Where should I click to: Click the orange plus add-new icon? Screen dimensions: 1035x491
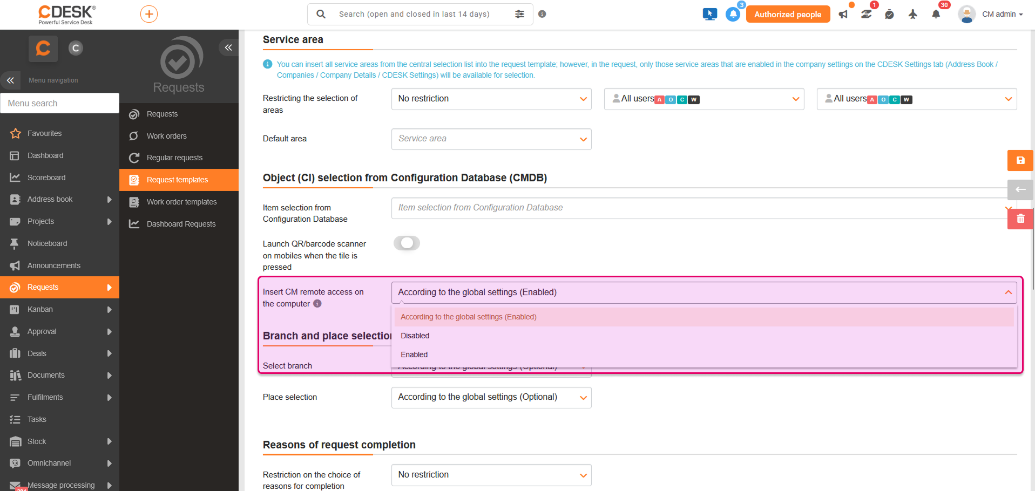point(149,14)
